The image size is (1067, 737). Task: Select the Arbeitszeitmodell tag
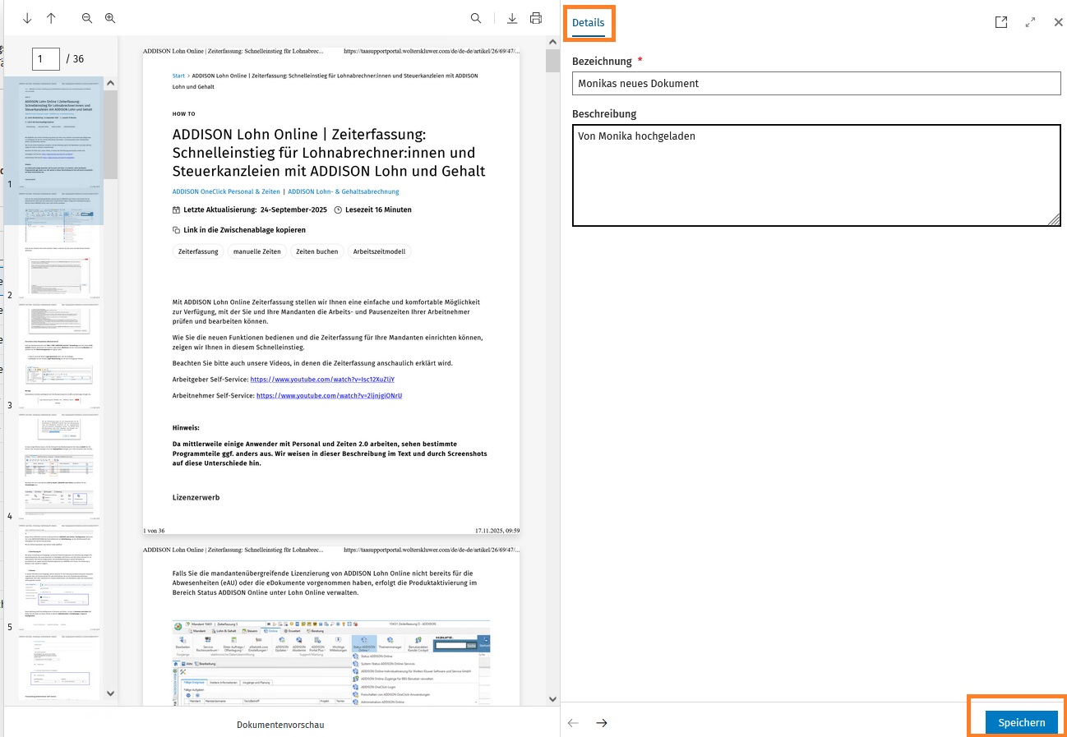point(380,251)
